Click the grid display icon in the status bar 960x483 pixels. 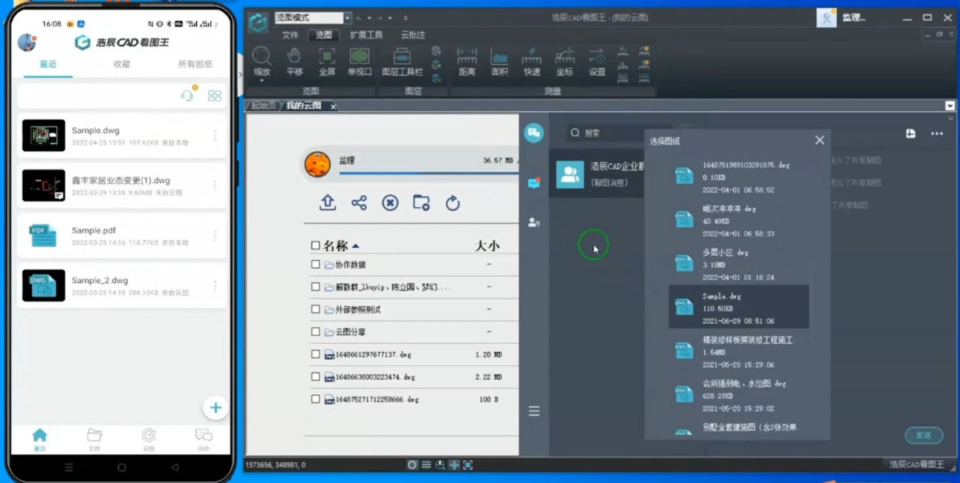pos(426,465)
